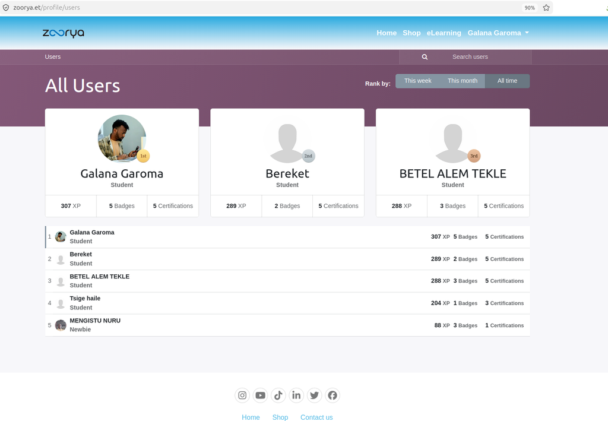Click 289 XP on Bereket's card
The image size is (608, 421).
coord(236,206)
